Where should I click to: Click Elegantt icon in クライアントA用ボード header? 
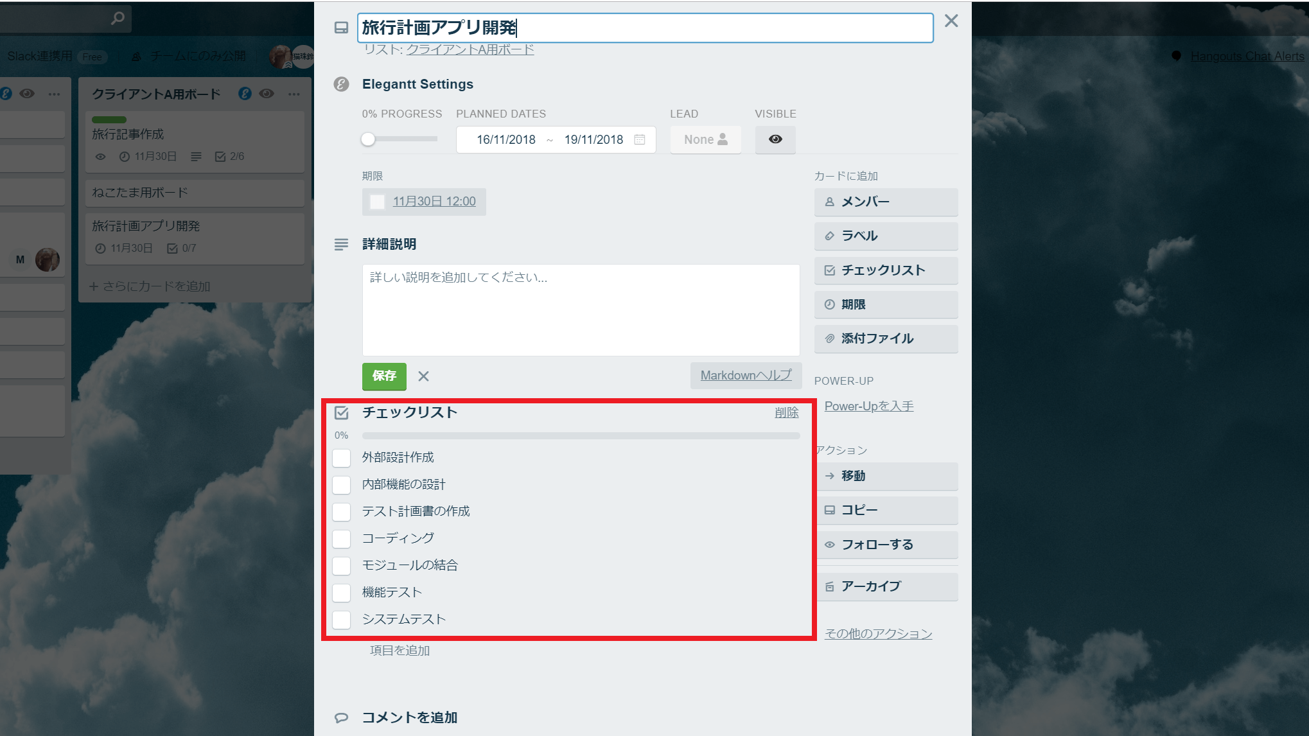[245, 94]
